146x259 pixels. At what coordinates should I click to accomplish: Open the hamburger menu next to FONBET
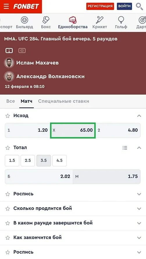pyautogui.click(x=6, y=6)
